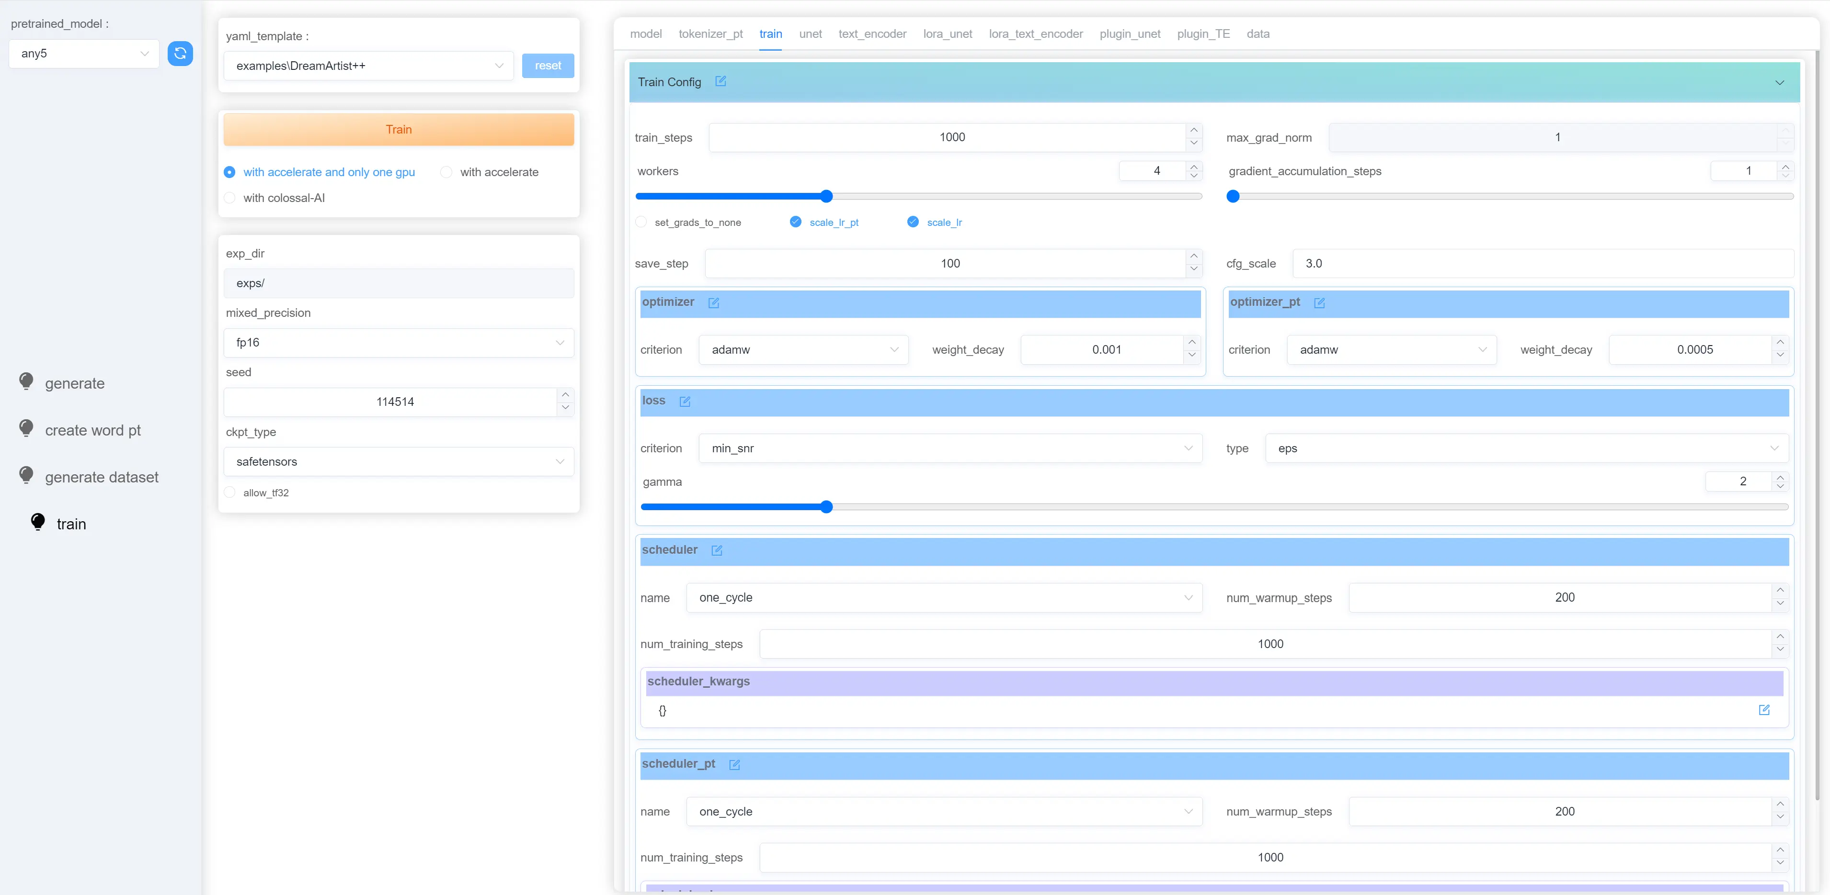Image resolution: width=1830 pixels, height=895 pixels.
Task: Click the refresh pretrained model icon
Action: coord(180,53)
